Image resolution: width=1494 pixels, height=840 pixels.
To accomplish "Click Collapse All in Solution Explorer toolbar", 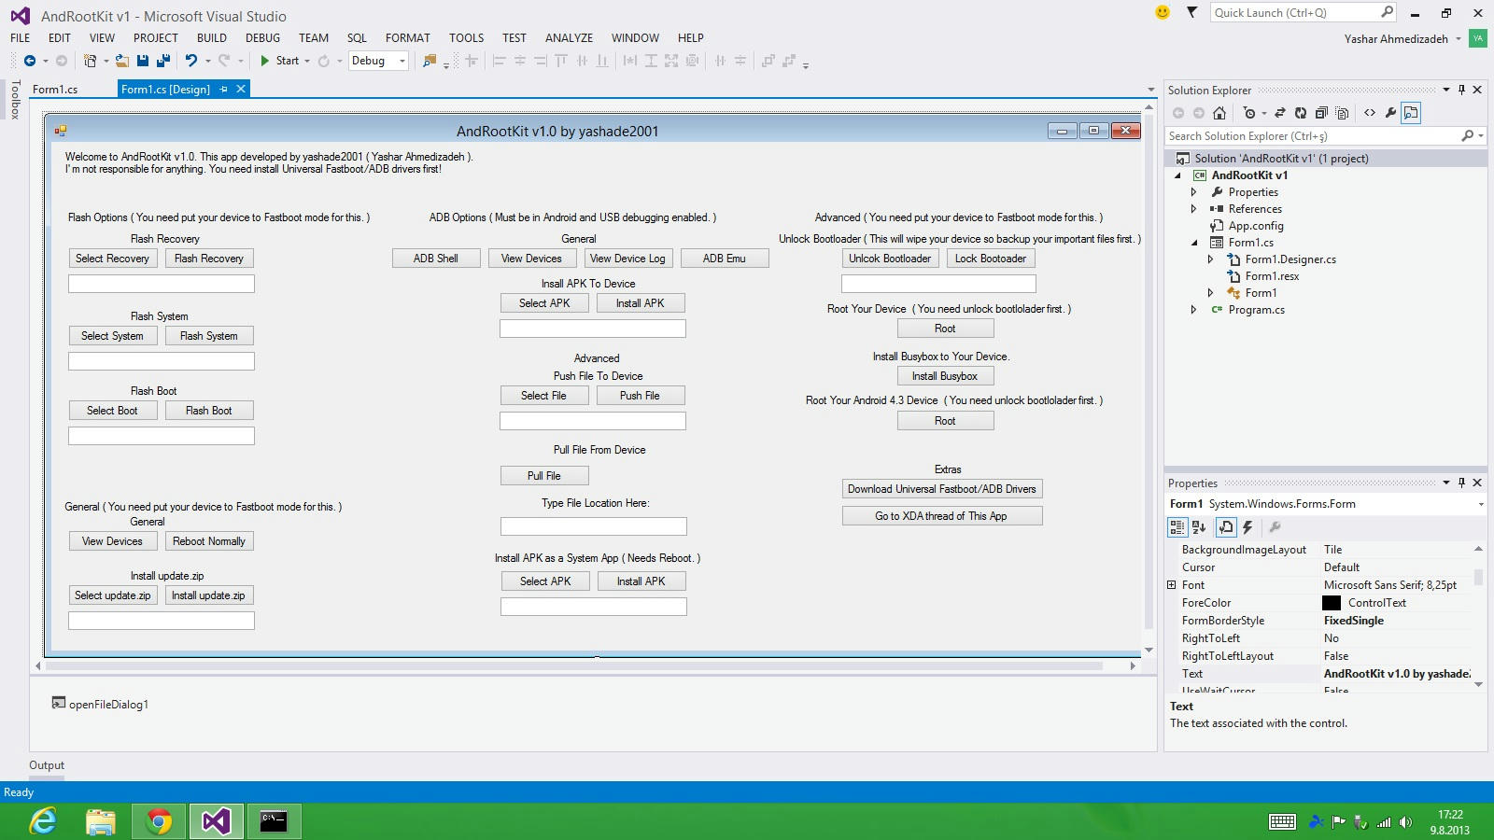I will (x=1321, y=113).
